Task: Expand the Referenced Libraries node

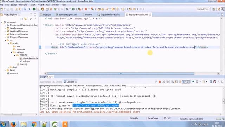Action: click(x=5, y=34)
